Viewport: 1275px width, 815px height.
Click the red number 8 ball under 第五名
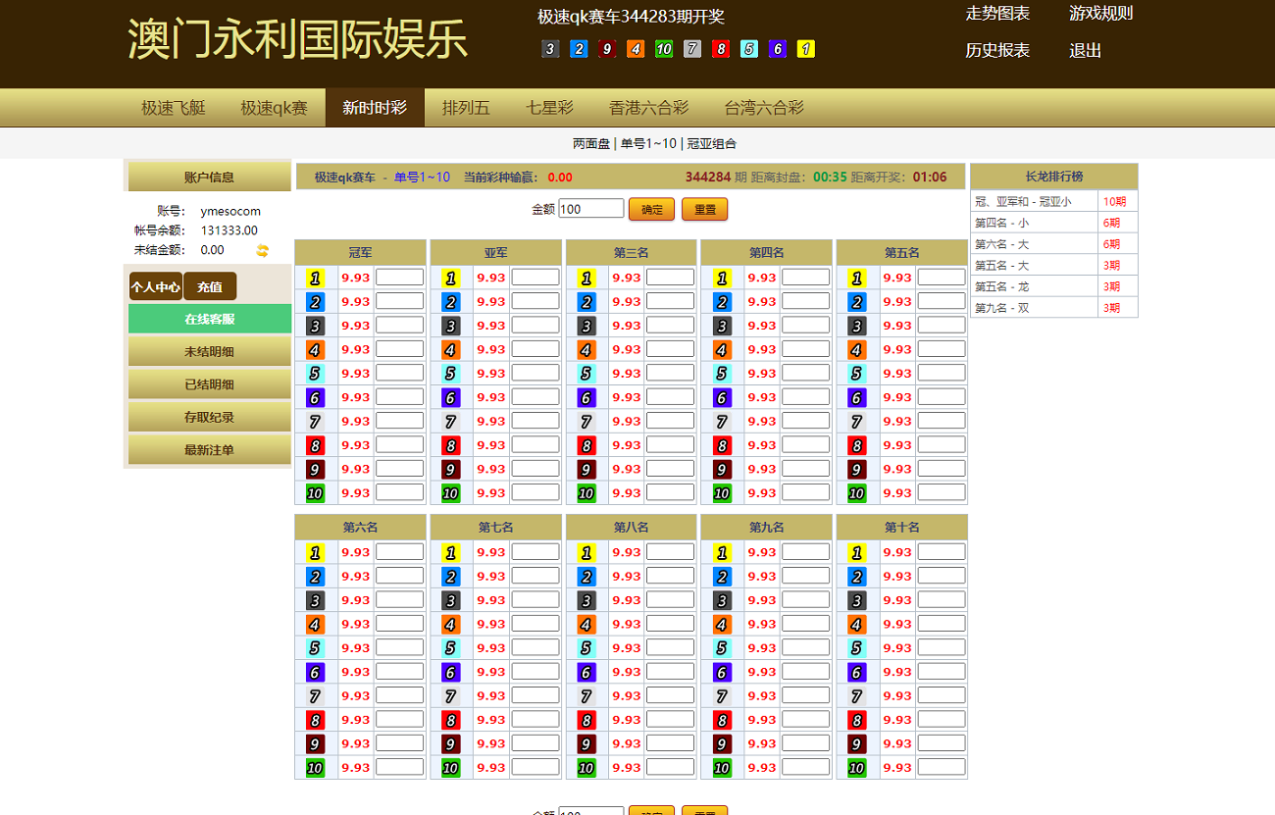pos(856,445)
